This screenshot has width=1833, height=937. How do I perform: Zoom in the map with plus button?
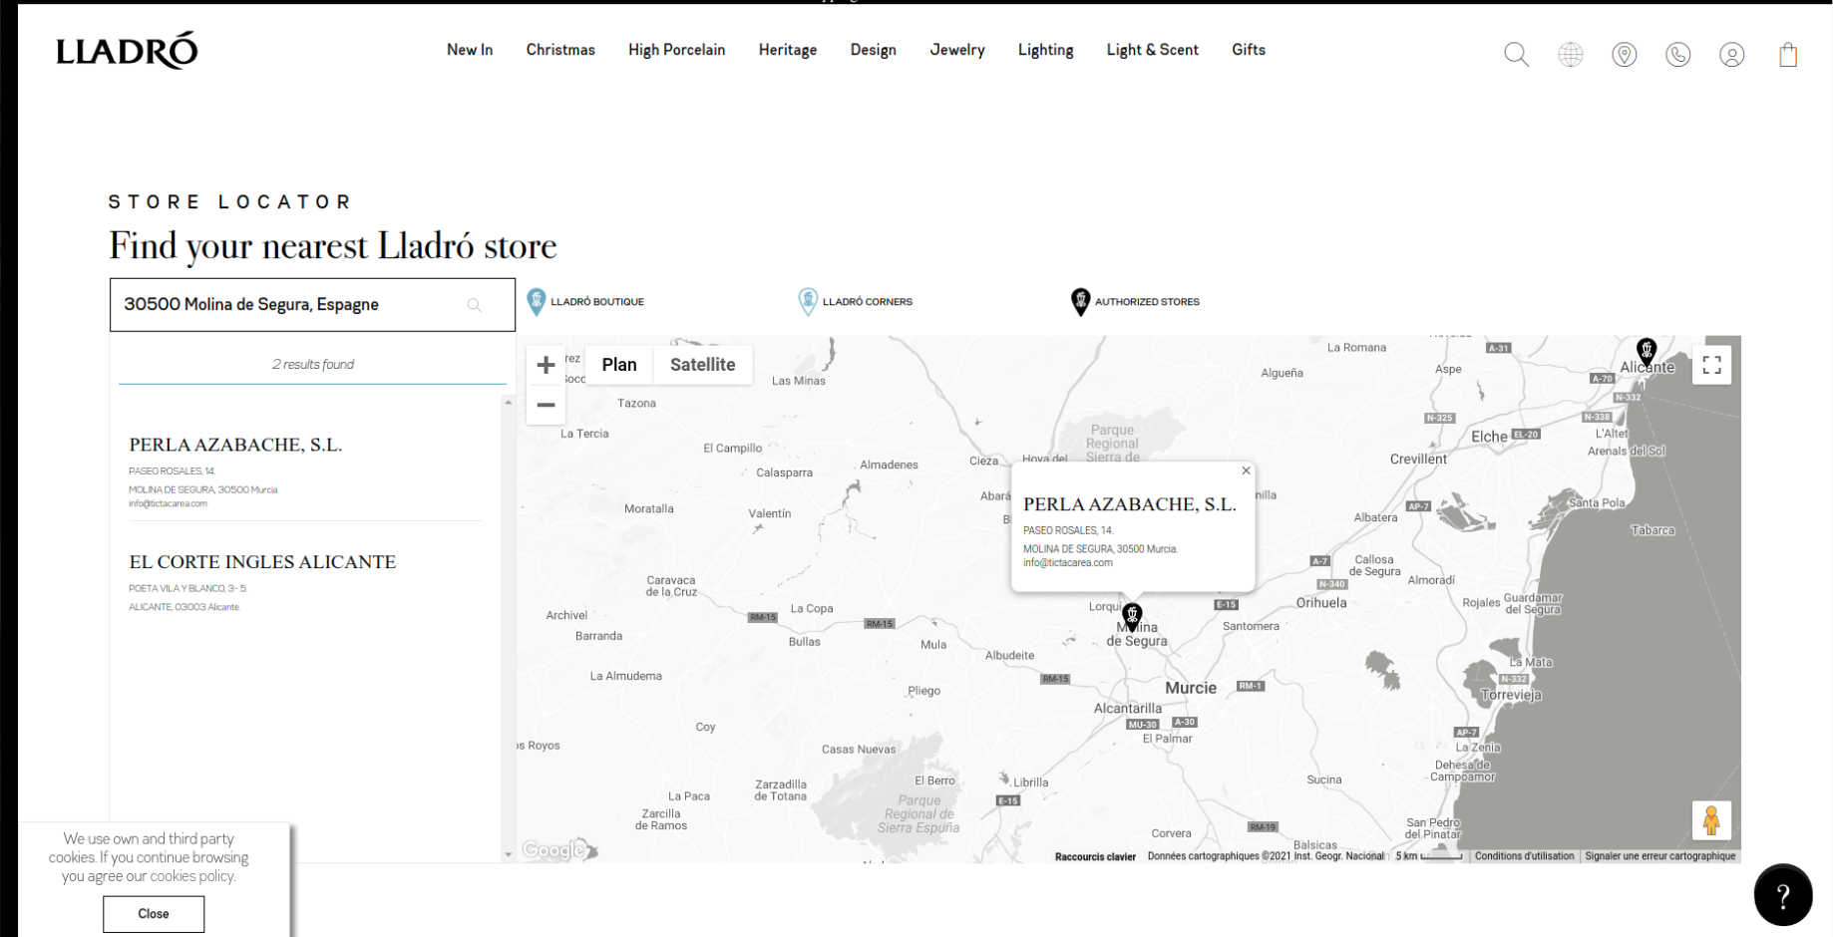546,365
